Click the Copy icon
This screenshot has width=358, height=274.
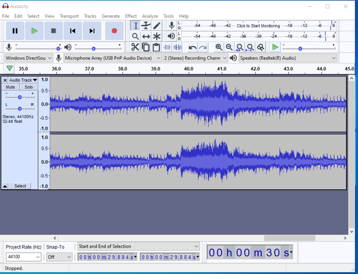tap(146, 47)
